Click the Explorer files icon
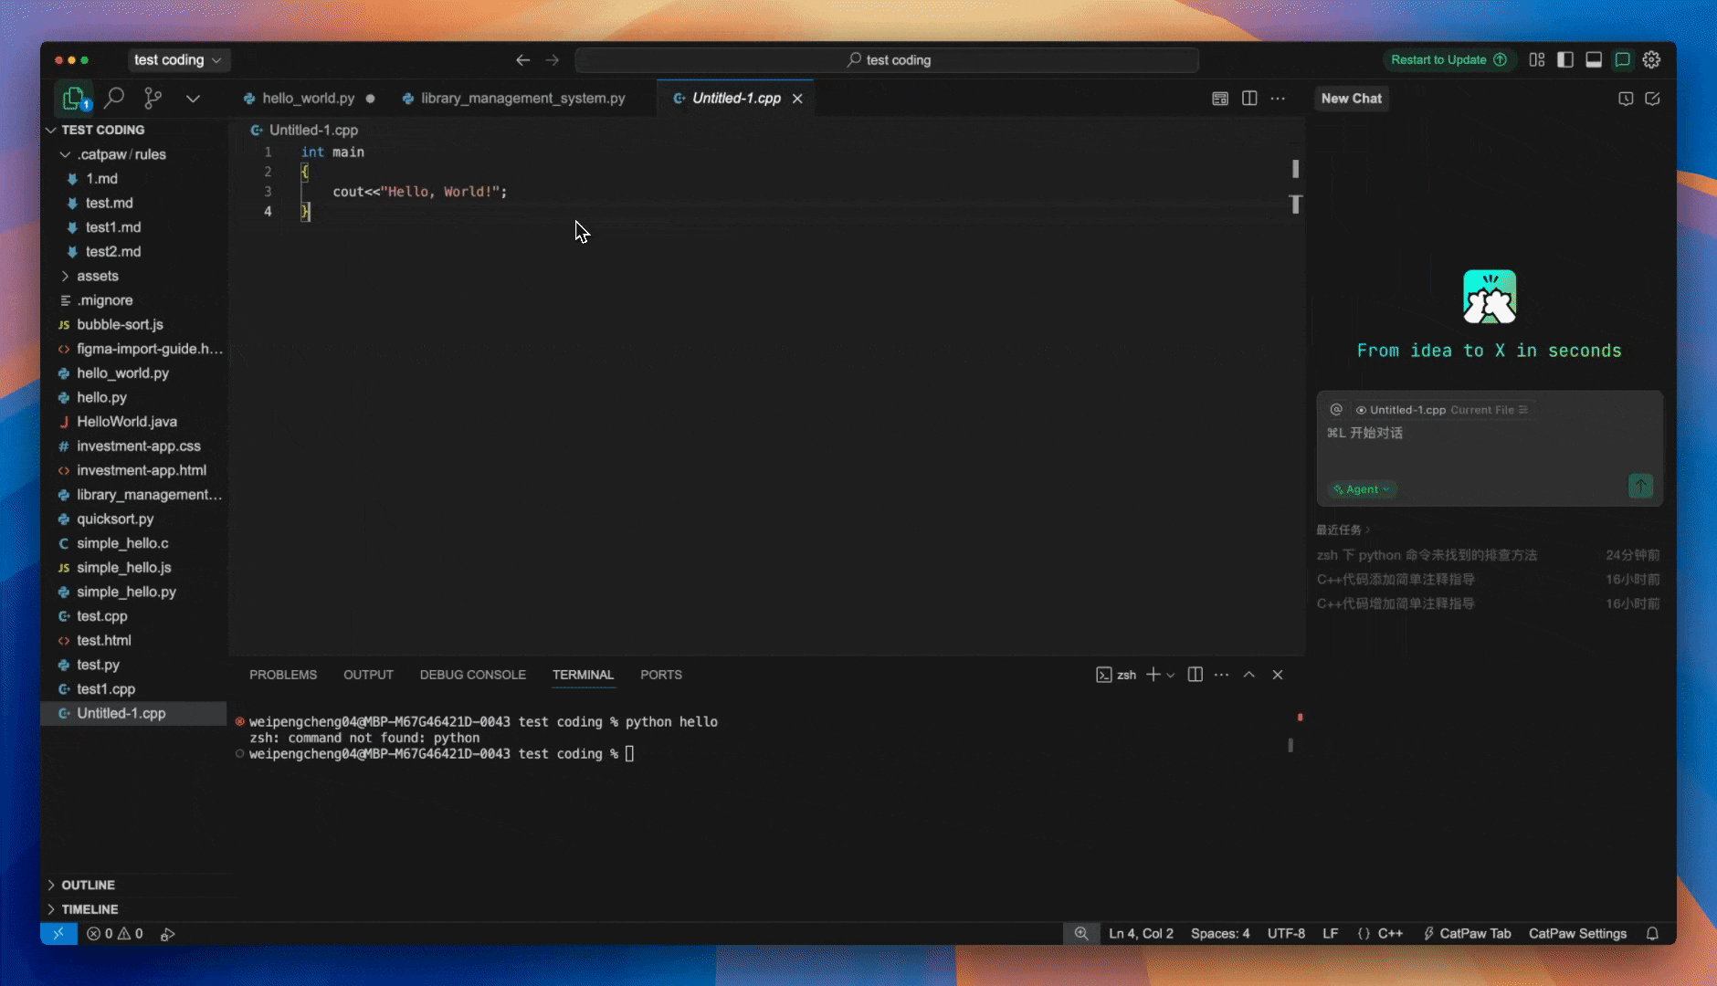The image size is (1717, 986). (x=73, y=98)
